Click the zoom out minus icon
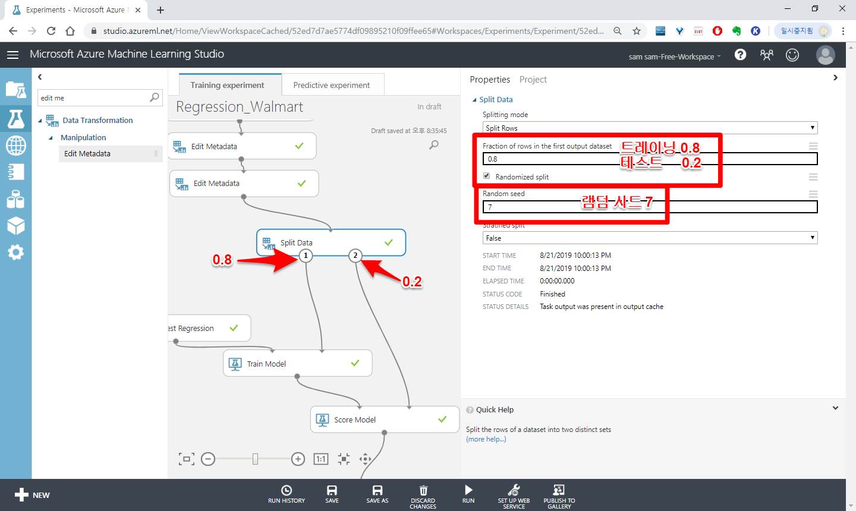Image resolution: width=856 pixels, height=511 pixels. click(208, 459)
